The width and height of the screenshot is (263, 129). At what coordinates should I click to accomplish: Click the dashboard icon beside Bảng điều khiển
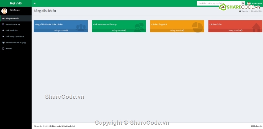3,18
